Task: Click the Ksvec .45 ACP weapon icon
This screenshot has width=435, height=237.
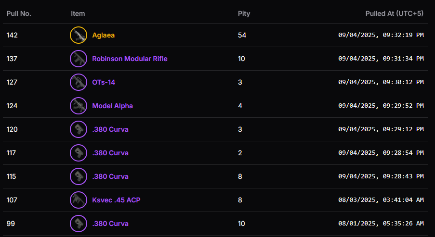Action: [78, 200]
